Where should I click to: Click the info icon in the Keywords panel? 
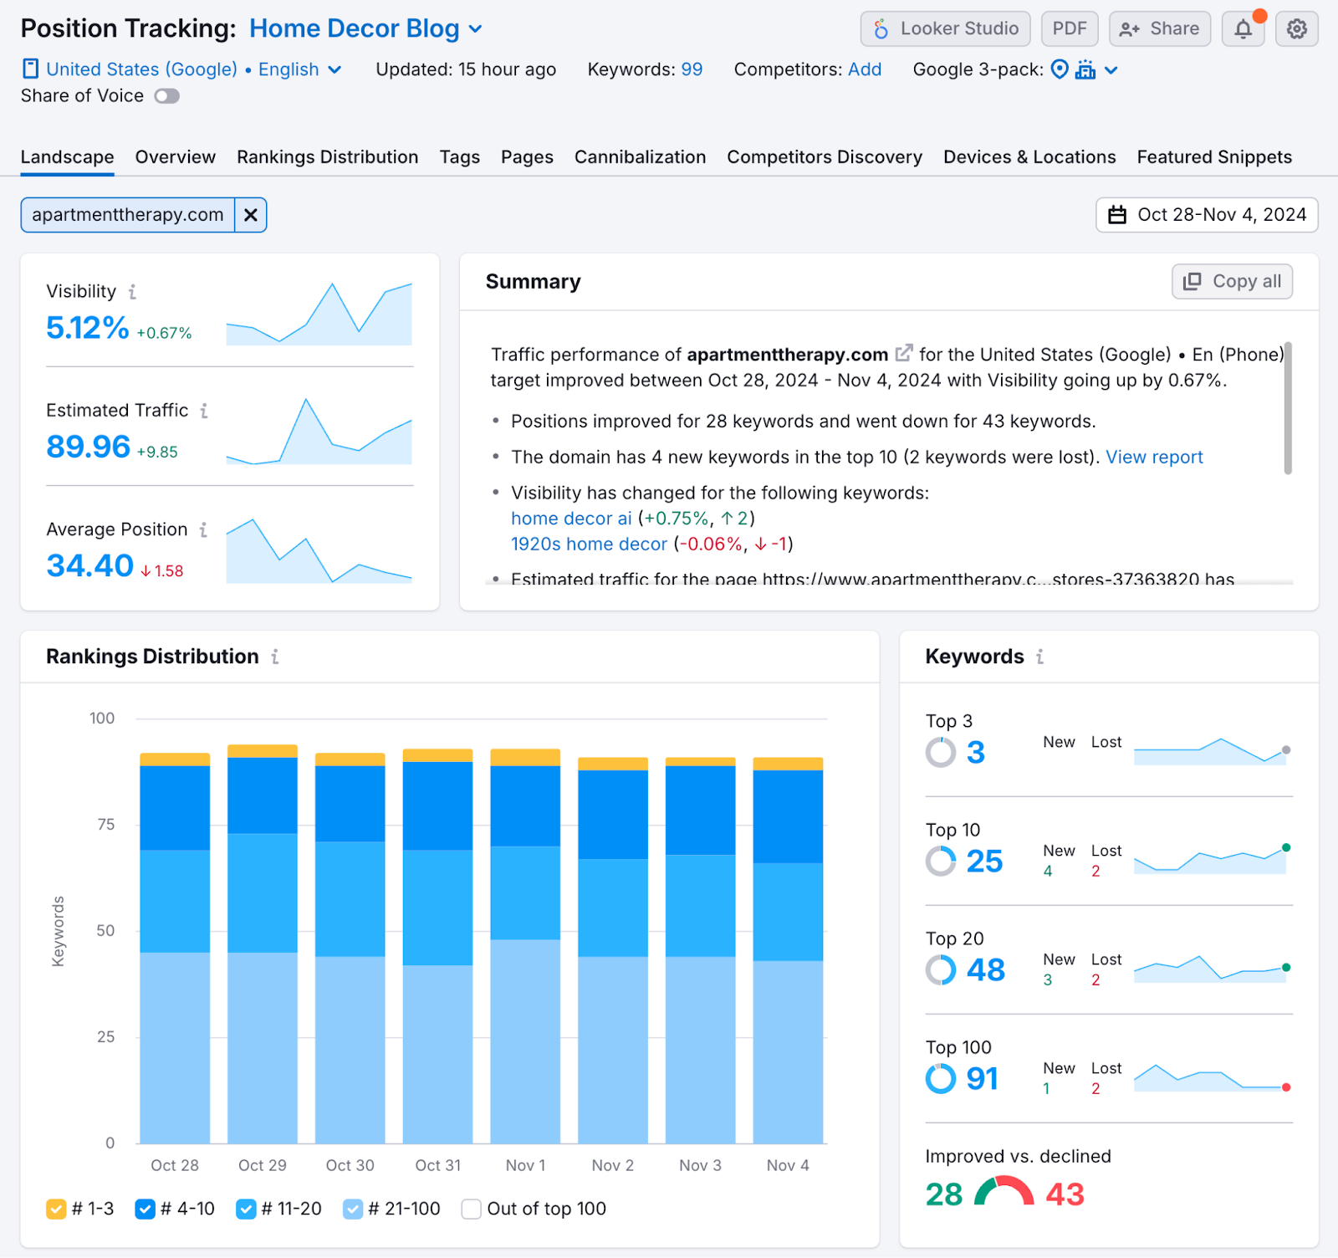pyautogui.click(x=1038, y=657)
